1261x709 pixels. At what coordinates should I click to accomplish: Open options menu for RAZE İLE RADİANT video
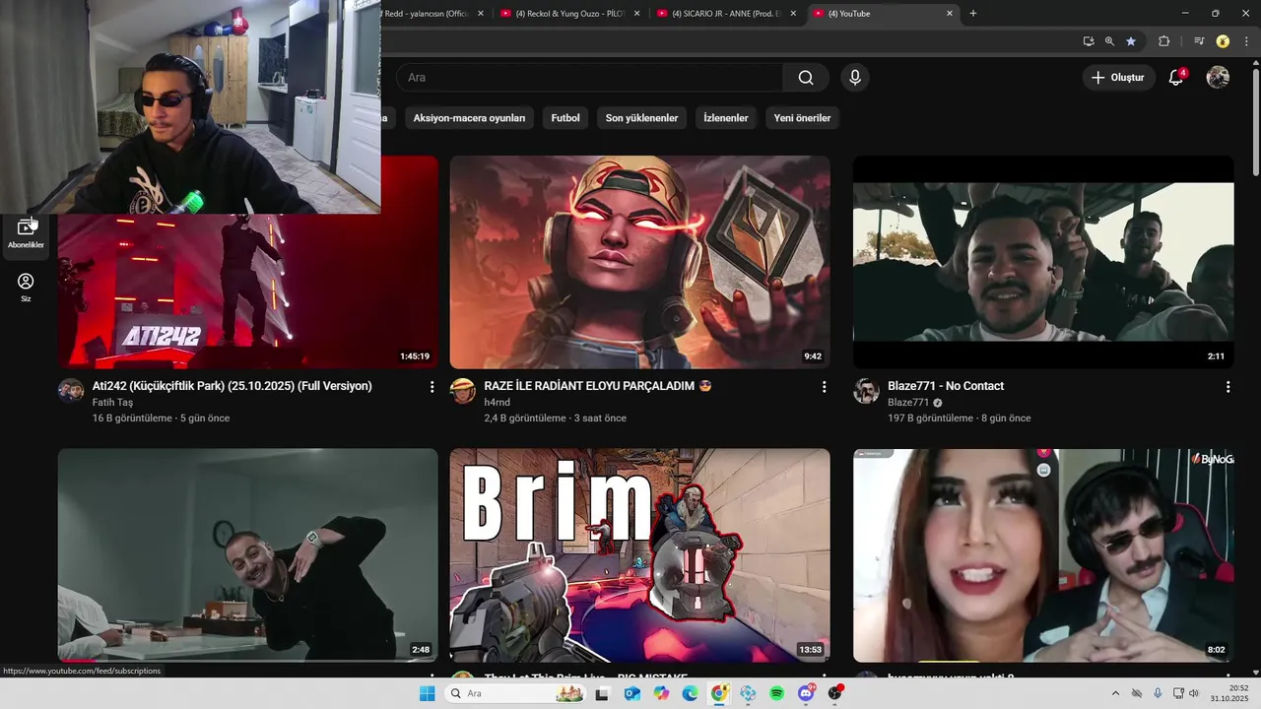pyautogui.click(x=825, y=387)
